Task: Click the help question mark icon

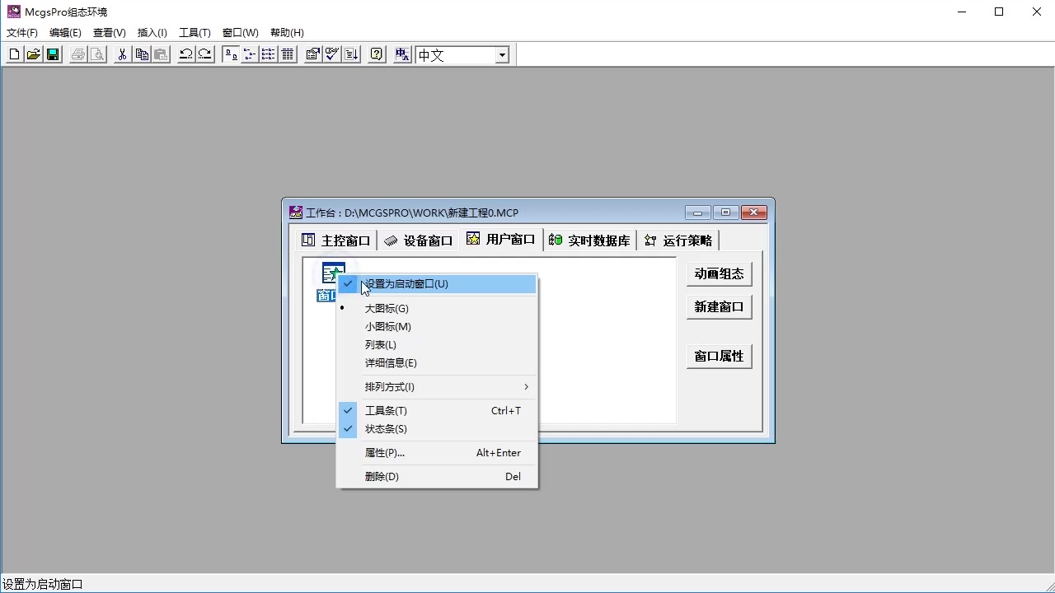Action: 377,54
